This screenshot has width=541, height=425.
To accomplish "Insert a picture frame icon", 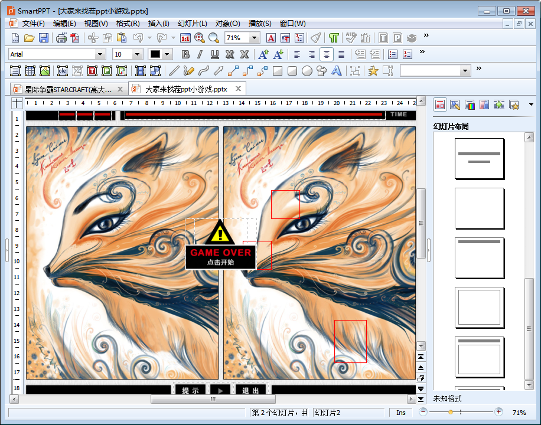I will (x=45, y=71).
